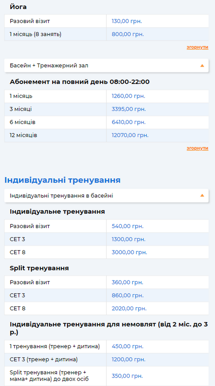Image resolution: width=215 pixels, height=386 pixels.
Task: Click згорнути link below the Йога table
Action: pyautogui.click(x=197, y=47)
